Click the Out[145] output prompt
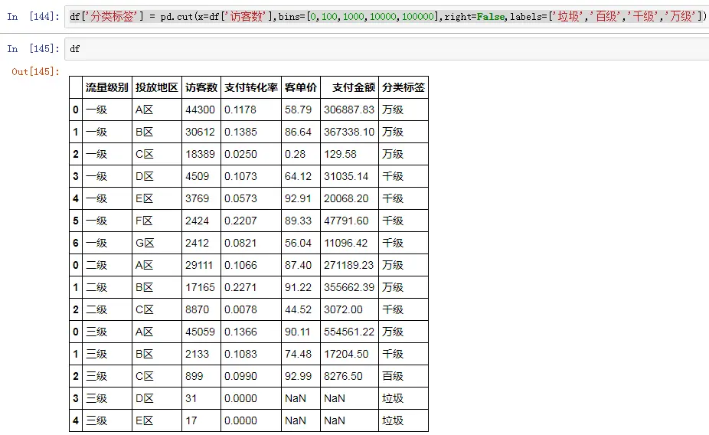 [36, 71]
